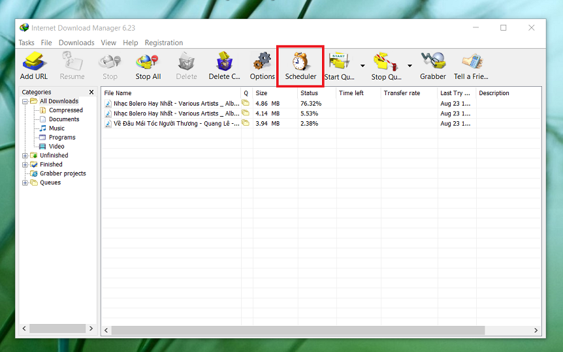The image size is (563, 352).
Task: Click download list right scroll arrow
Action: click(536, 330)
